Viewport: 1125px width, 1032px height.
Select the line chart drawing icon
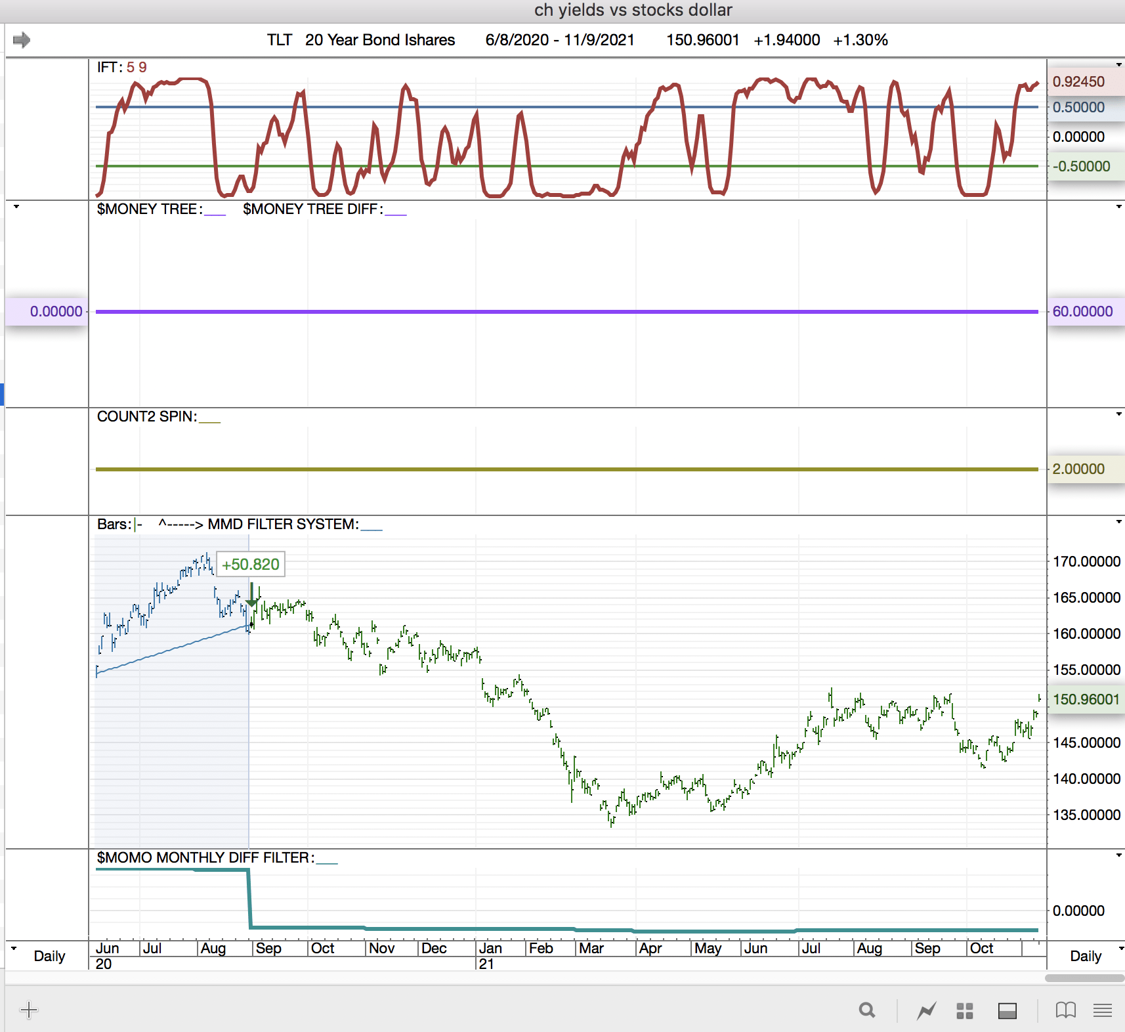coord(926,1011)
